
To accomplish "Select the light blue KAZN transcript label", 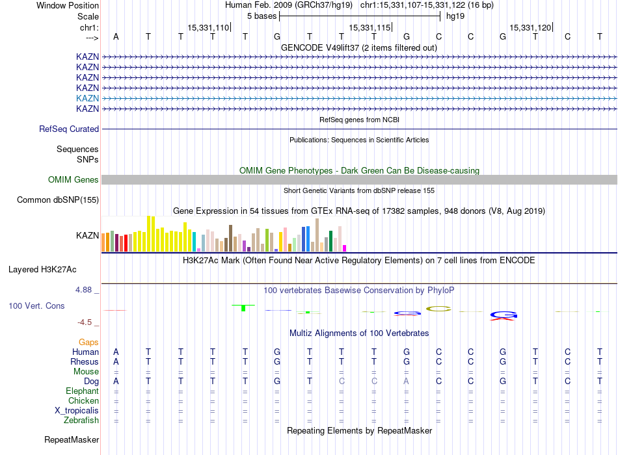I will (88, 98).
